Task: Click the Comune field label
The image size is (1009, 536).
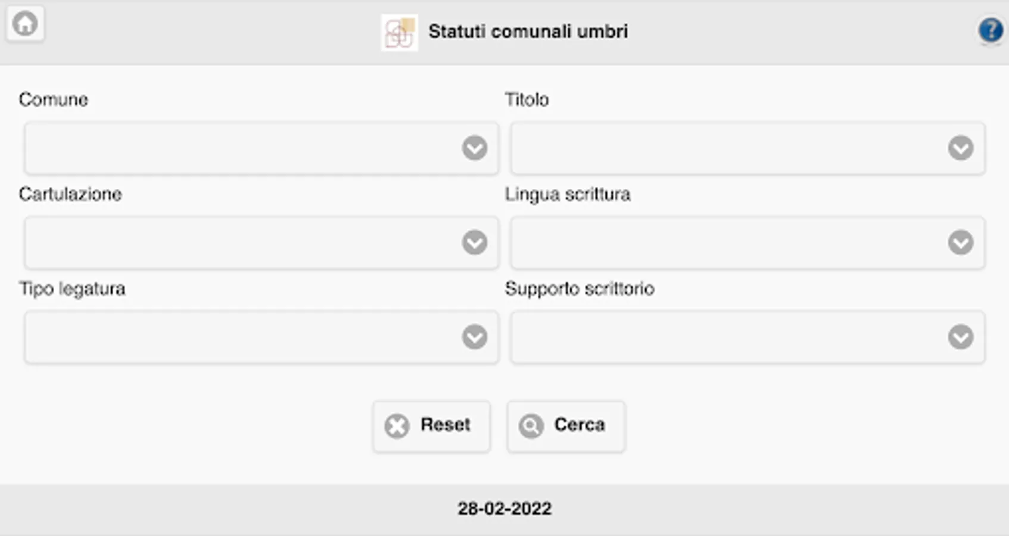Action: pyautogui.click(x=54, y=99)
